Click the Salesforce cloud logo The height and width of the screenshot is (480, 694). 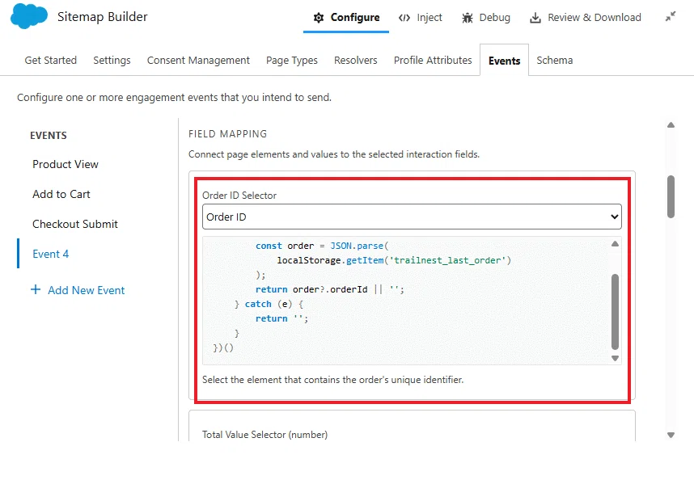click(x=29, y=16)
